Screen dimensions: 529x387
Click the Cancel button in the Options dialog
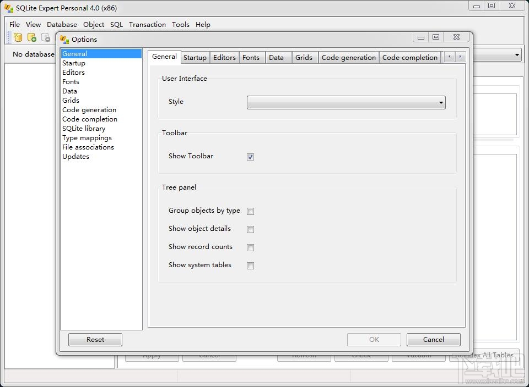coord(433,339)
